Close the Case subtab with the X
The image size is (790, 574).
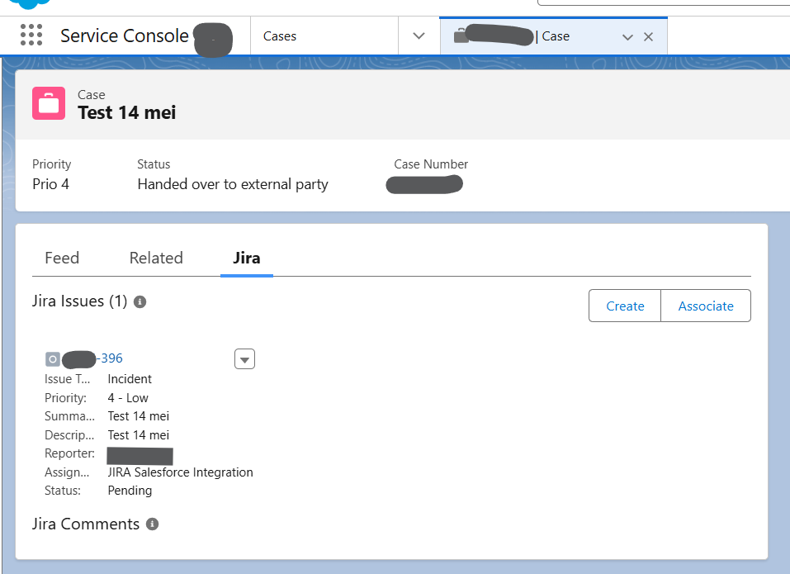click(649, 36)
